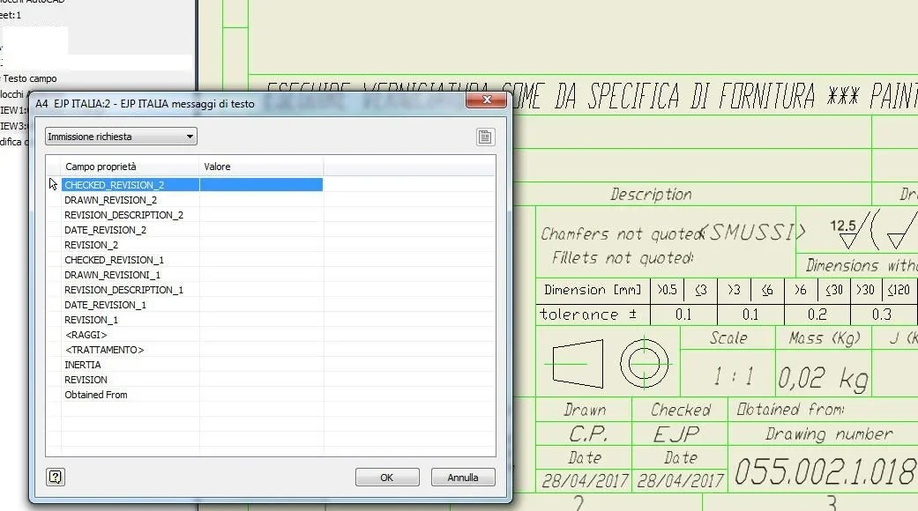This screenshot has height=511, width=918.
Task: Click the value cell for CHECKED_REVISION_2
Action: 261,185
